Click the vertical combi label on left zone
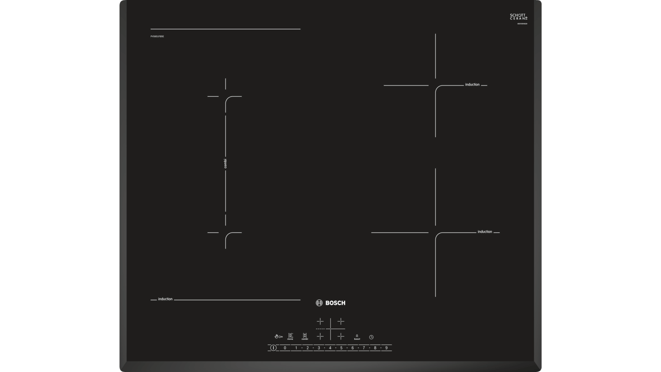The image size is (661, 372). [225, 163]
